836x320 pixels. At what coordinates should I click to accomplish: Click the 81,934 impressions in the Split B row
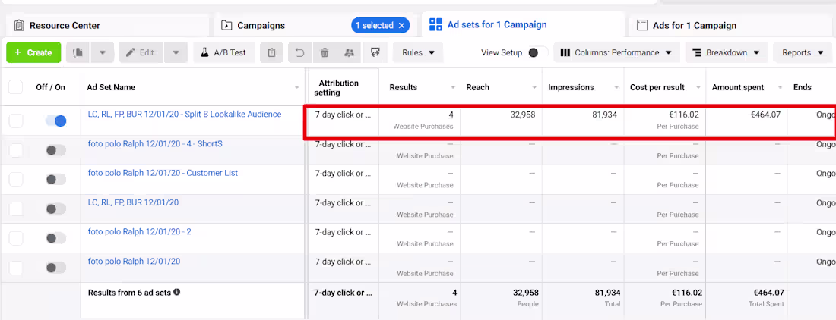pyautogui.click(x=605, y=115)
